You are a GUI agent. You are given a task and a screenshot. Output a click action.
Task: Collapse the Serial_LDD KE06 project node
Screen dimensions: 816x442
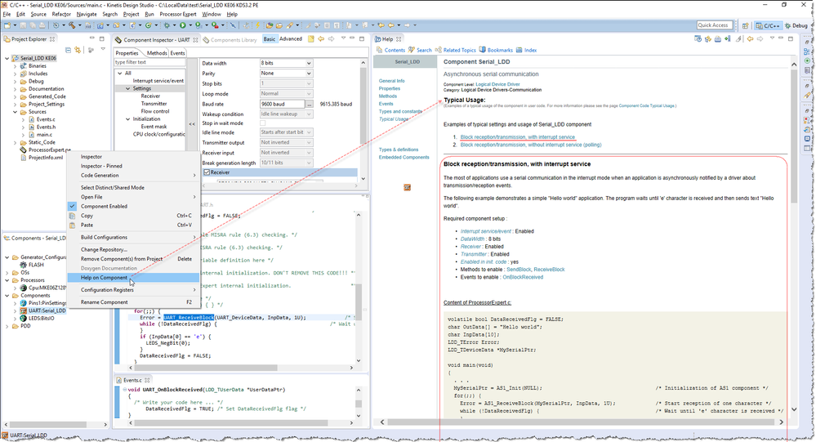point(7,58)
